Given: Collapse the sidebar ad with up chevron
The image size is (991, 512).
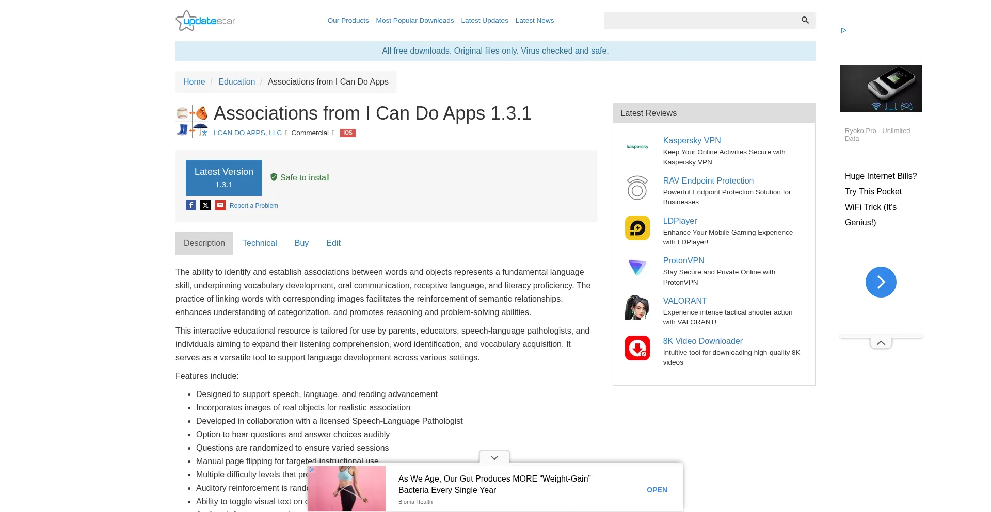Looking at the screenshot, I should pos(881,343).
